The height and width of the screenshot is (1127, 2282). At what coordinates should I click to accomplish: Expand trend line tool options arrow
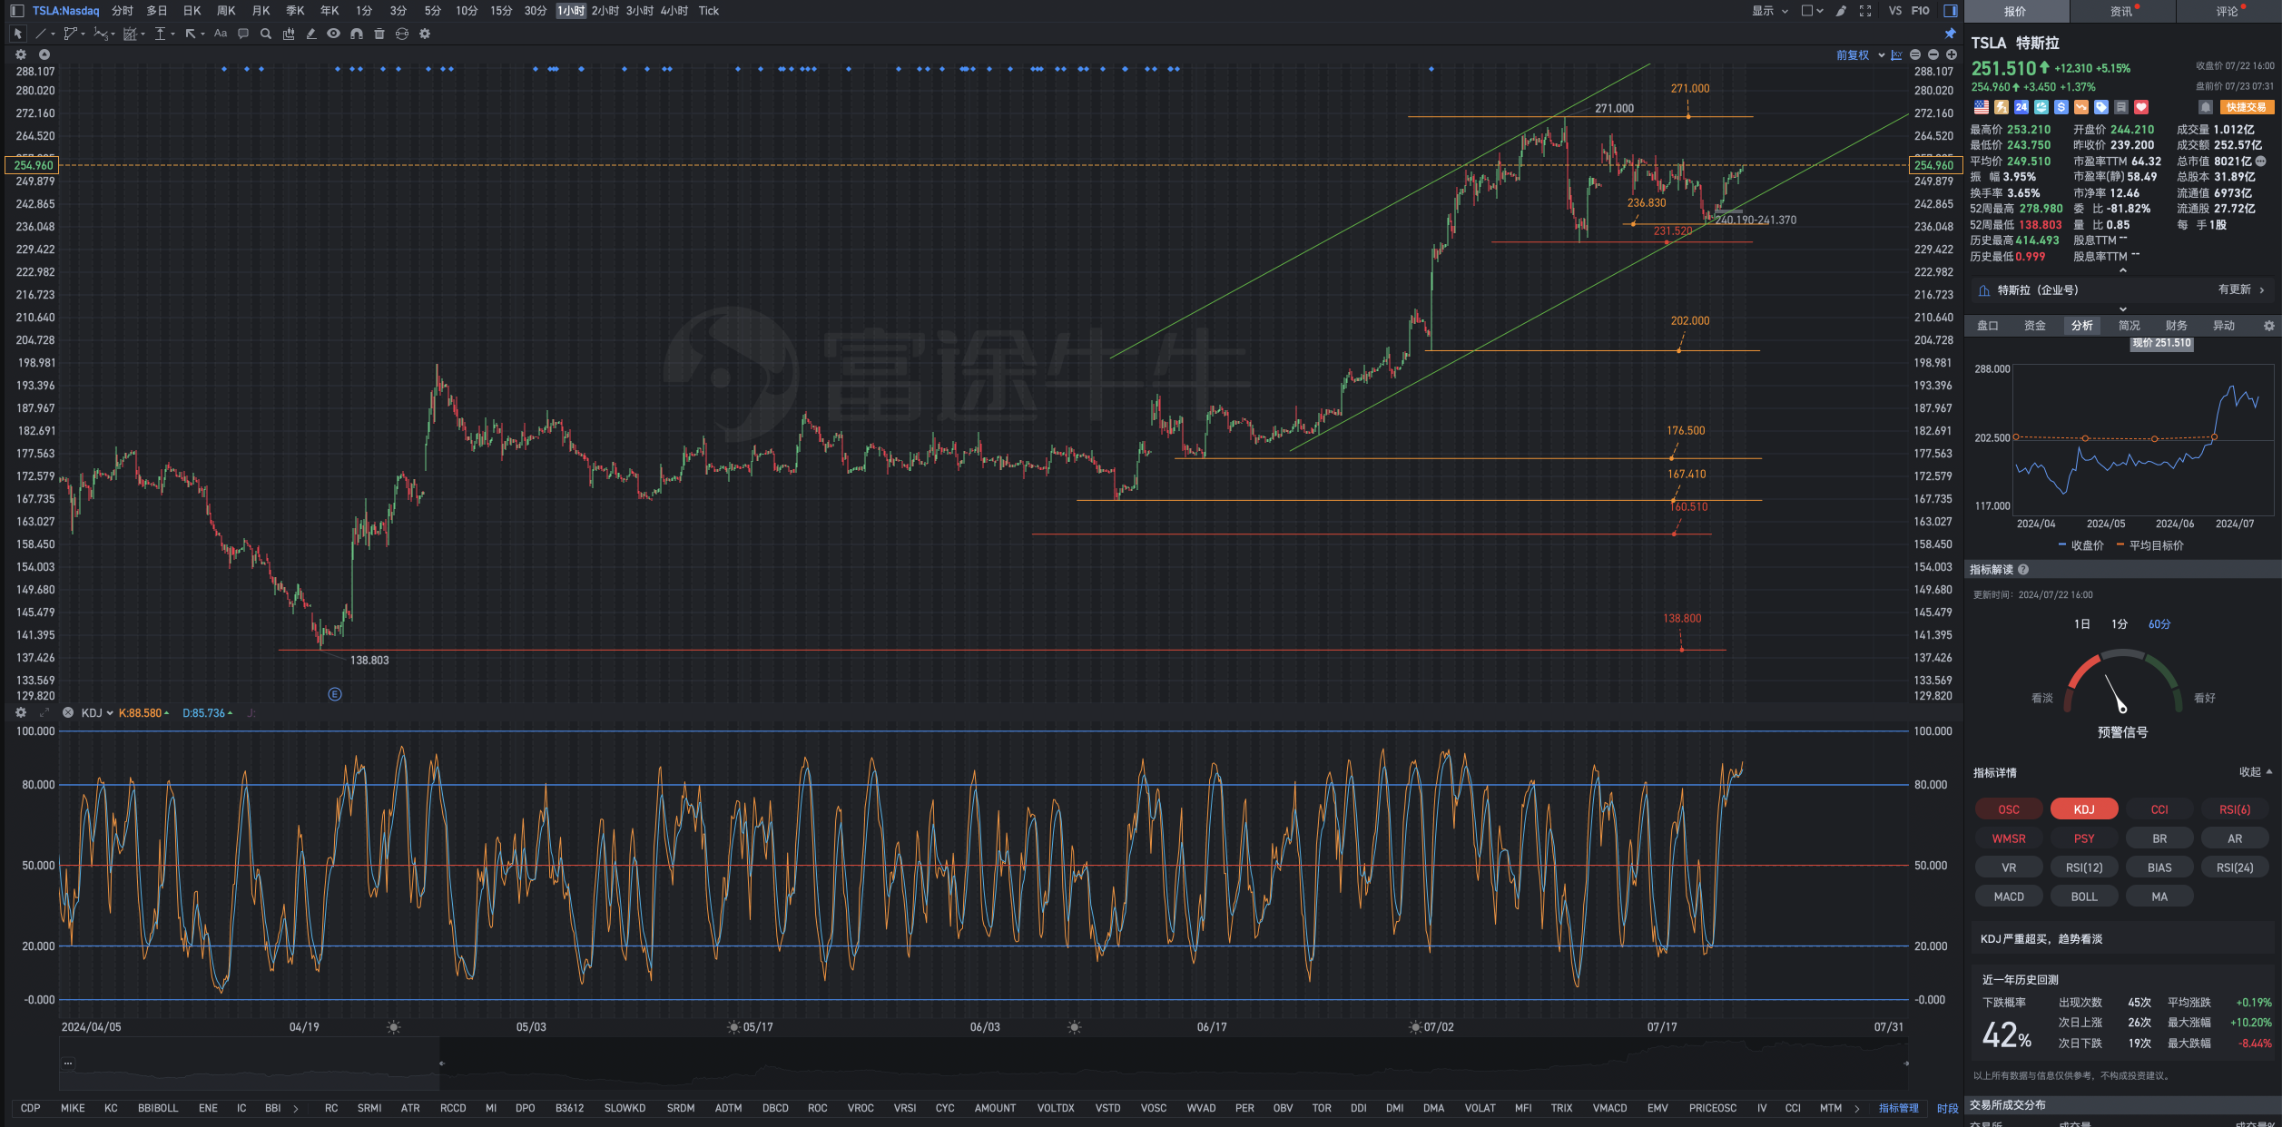53,34
